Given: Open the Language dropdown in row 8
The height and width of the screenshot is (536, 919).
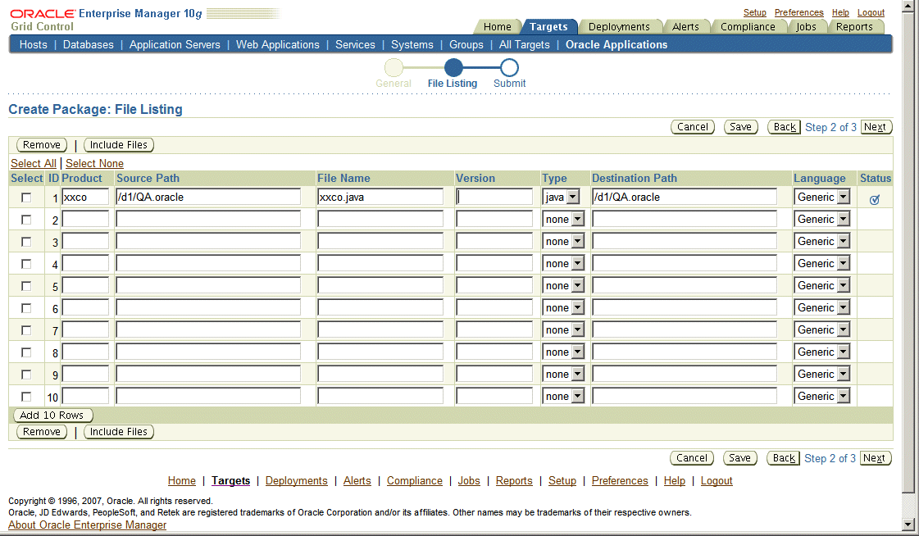Looking at the screenshot, I should coord(822,352).
